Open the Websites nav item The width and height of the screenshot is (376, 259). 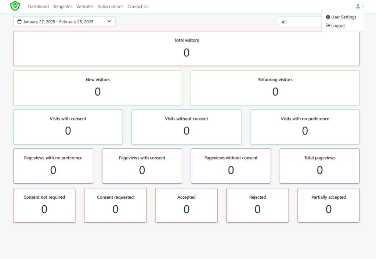pyautogui.click(x=85, y=7)
